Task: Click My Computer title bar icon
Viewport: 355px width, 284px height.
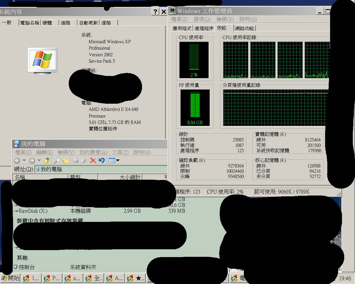Action: [x=17, y=144]
